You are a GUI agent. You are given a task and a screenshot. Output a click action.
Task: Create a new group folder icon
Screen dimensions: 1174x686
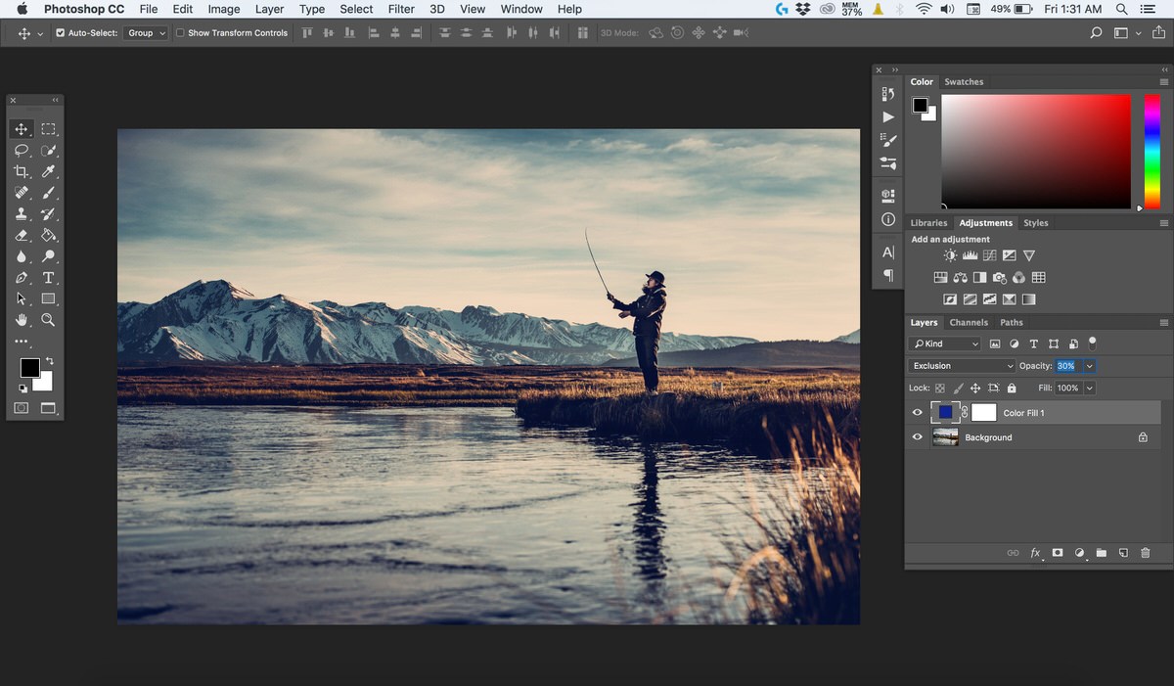tap(1101, 553)
